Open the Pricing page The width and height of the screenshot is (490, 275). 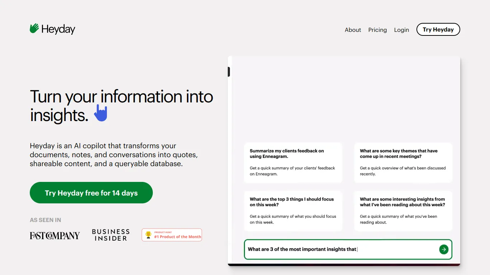pyautogui.click(x=377, y=30)
